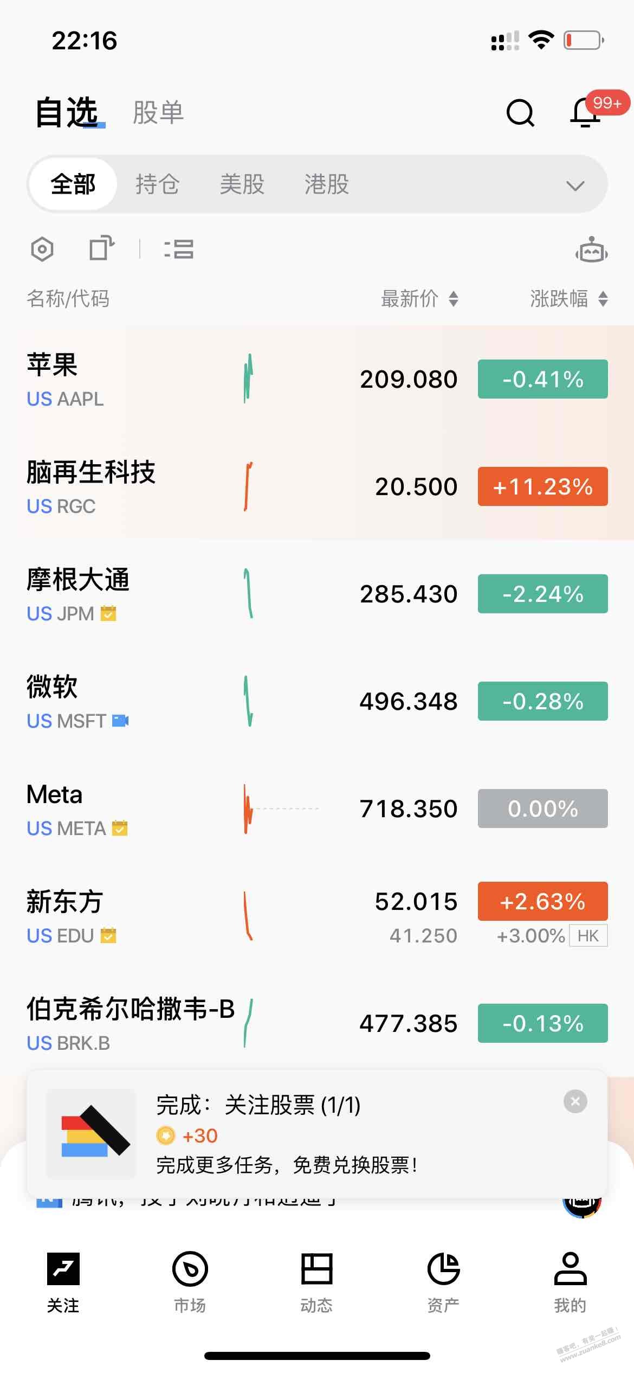Image resolution: width=634 pixels, height=1373 pixels.
Task: Switch the list layout view icon
Action: 179,249
